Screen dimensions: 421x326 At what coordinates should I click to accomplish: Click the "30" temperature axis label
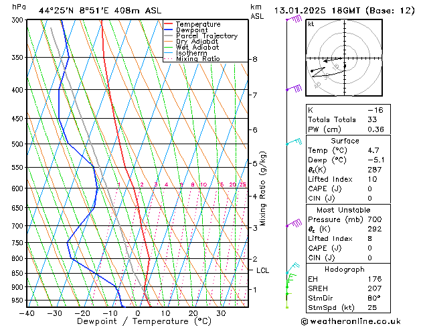click(221, 313)
